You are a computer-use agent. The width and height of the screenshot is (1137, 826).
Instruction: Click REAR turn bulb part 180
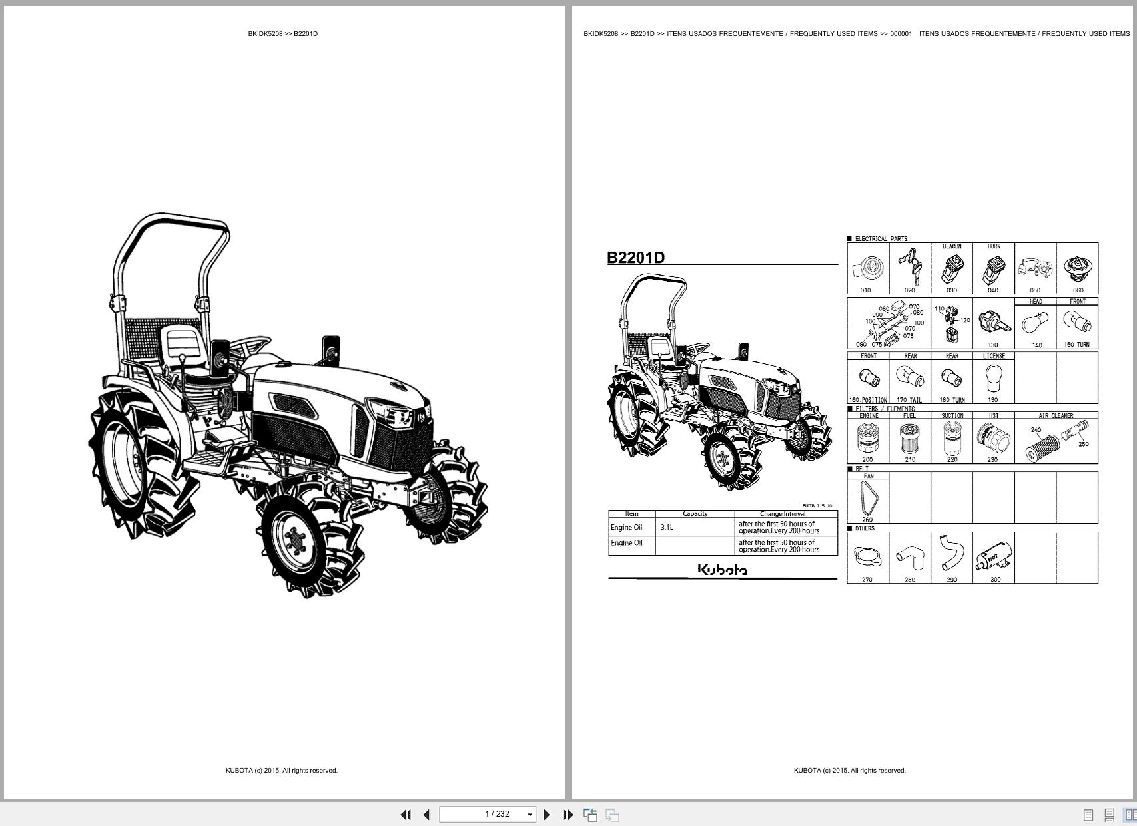[x=951, y=378]
